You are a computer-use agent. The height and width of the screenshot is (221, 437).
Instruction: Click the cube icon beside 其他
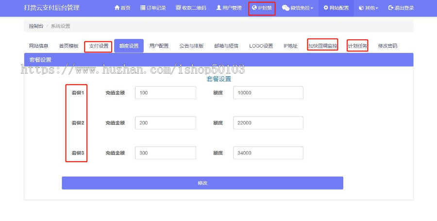[361, 8]
